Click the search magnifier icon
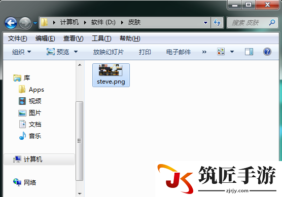 (x=272, y=22)
